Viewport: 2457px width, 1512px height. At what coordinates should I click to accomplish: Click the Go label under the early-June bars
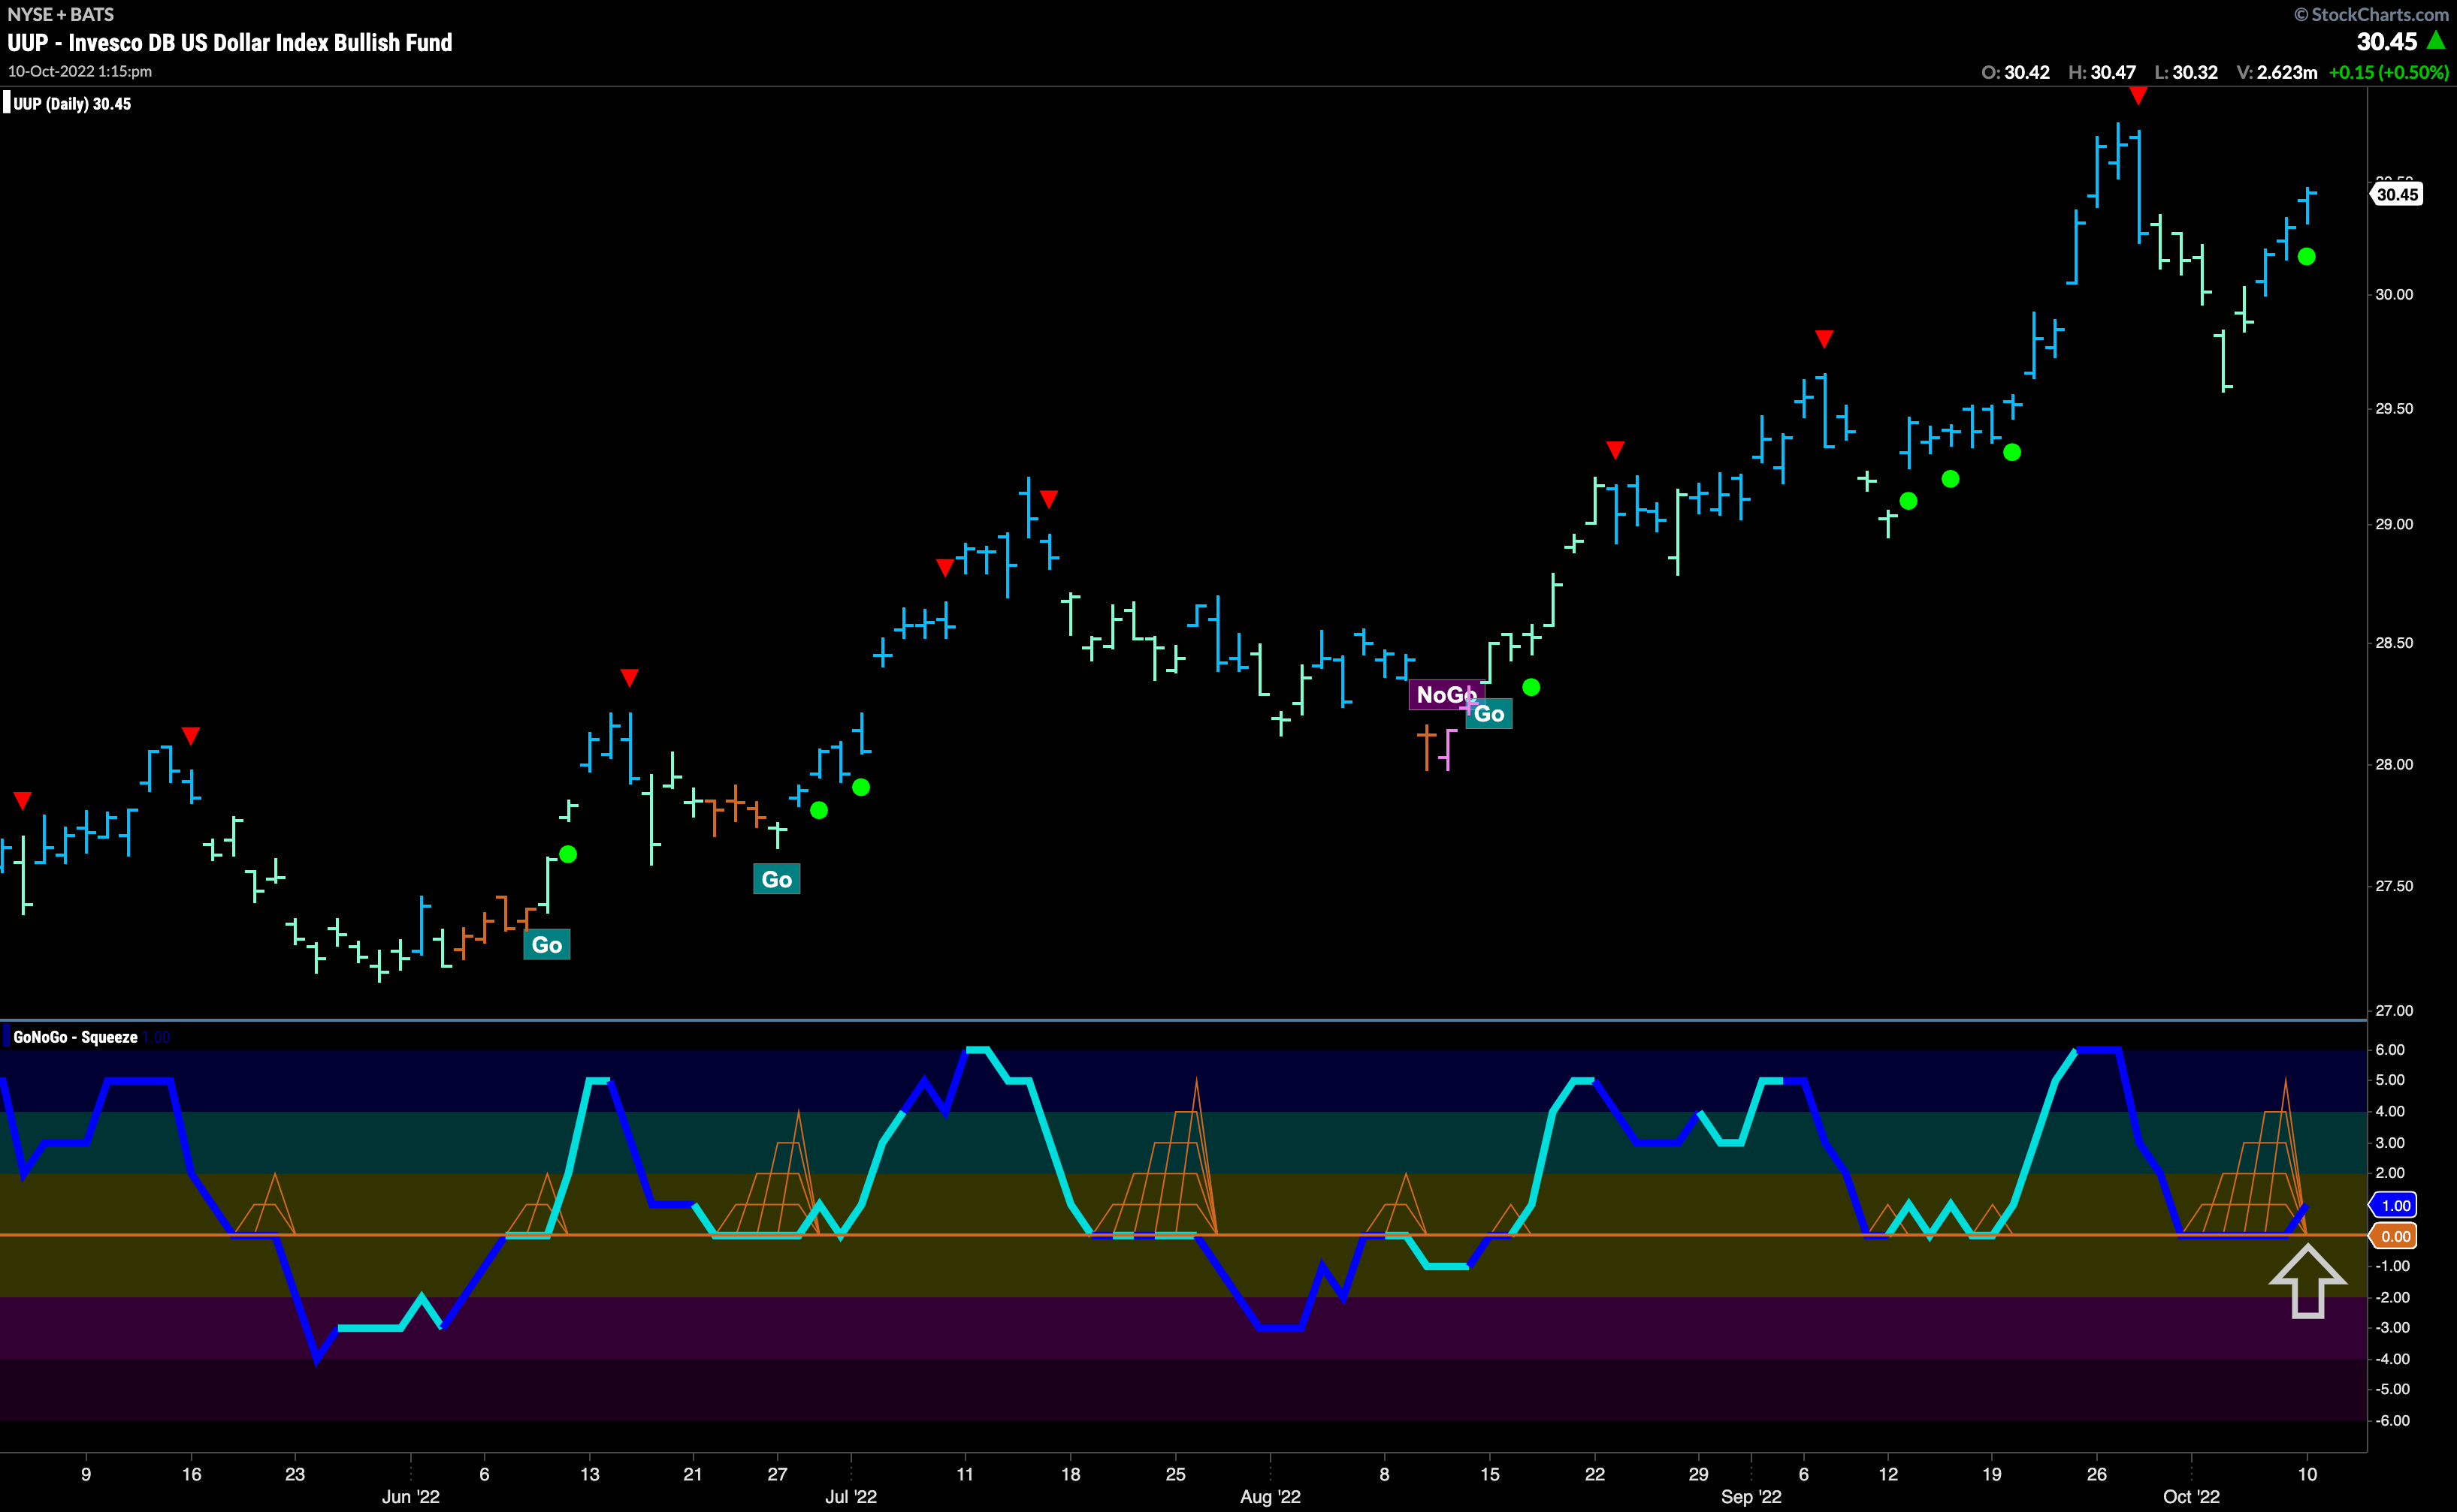point(546,945)
